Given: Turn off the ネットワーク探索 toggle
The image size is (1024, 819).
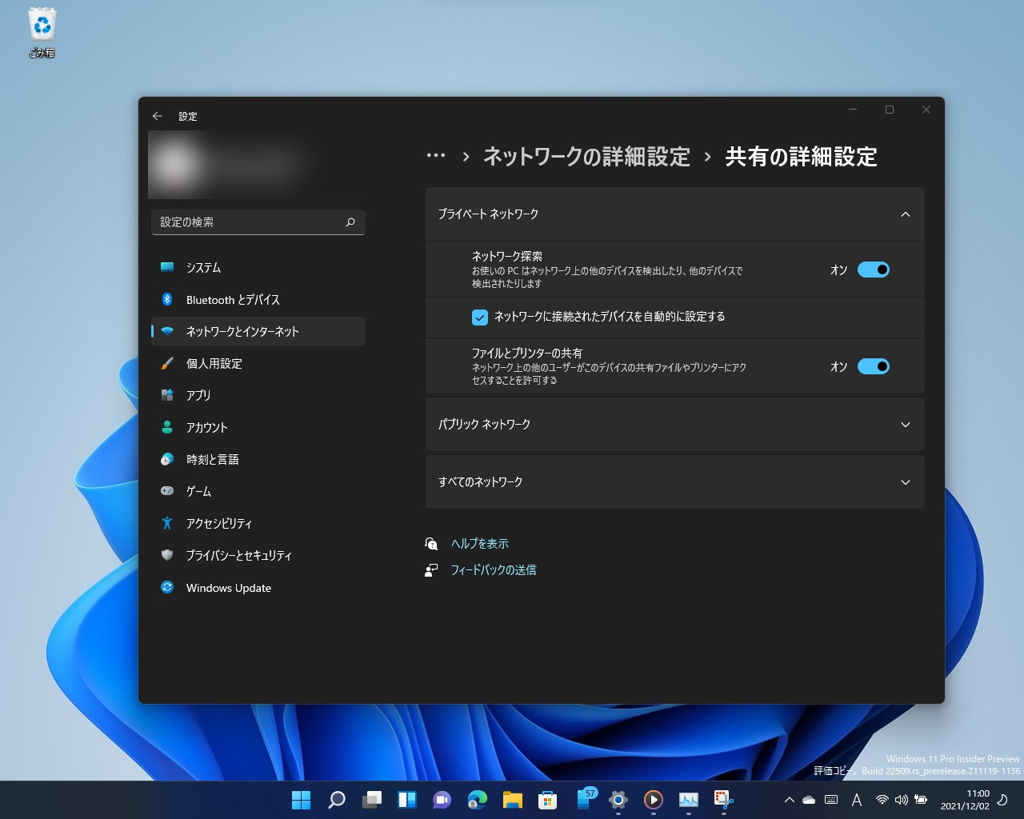Looking at the screenshot, I should 874,270.
